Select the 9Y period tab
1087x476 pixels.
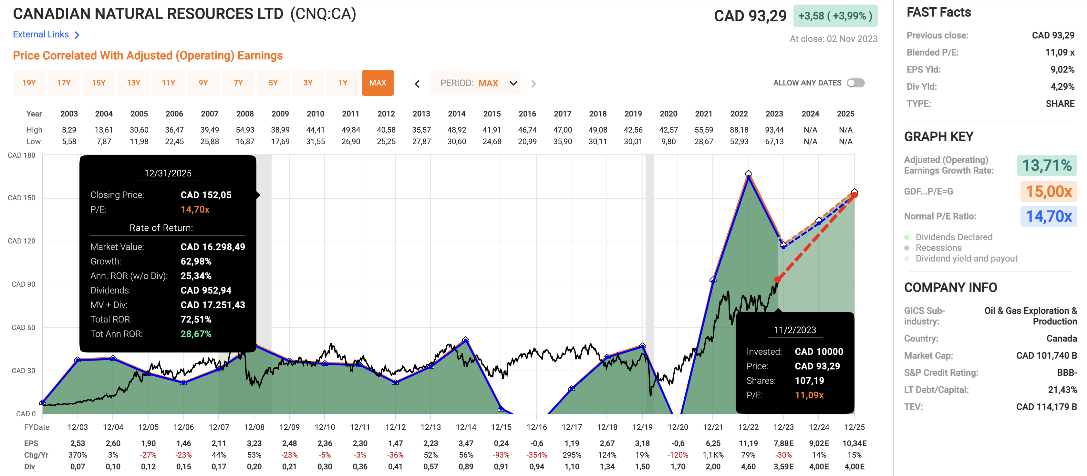click(x=203, y=83)
